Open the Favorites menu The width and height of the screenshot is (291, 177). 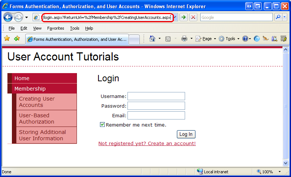(x=55, y=28)
